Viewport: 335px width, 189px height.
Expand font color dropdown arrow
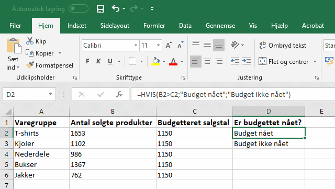click(182, 62)
